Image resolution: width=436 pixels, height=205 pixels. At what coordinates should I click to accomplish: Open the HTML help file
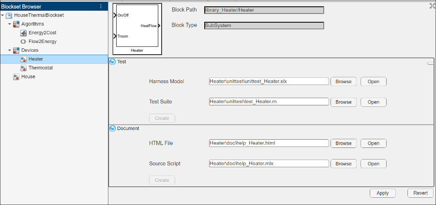pyautogui.click(x=374, y=143)
